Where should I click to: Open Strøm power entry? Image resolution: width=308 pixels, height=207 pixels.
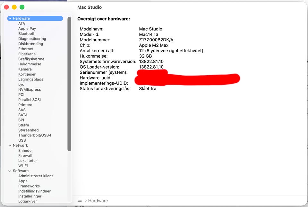click(x=23, y=125)
